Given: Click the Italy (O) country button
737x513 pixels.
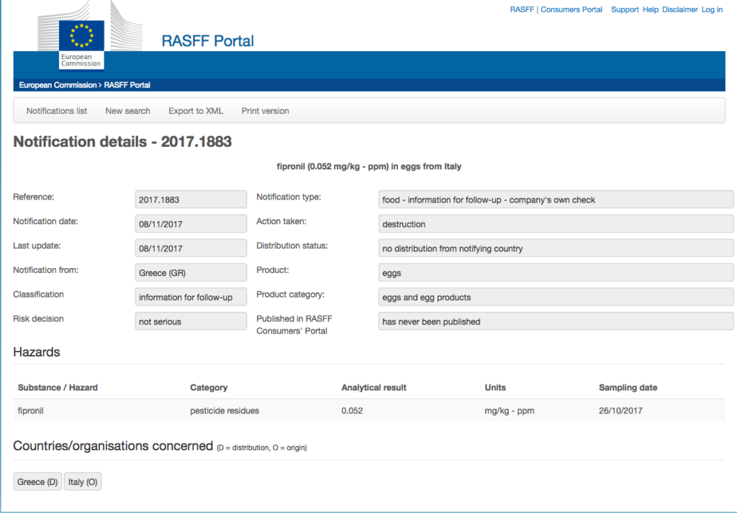Looking at the screenshot, I should coord(83,482).
